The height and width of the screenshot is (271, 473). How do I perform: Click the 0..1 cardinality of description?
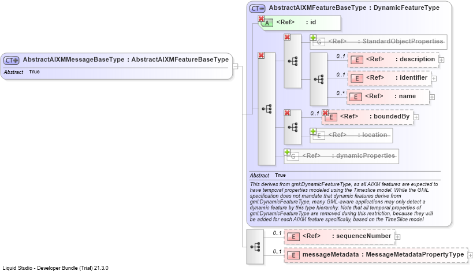pos(341,57)
